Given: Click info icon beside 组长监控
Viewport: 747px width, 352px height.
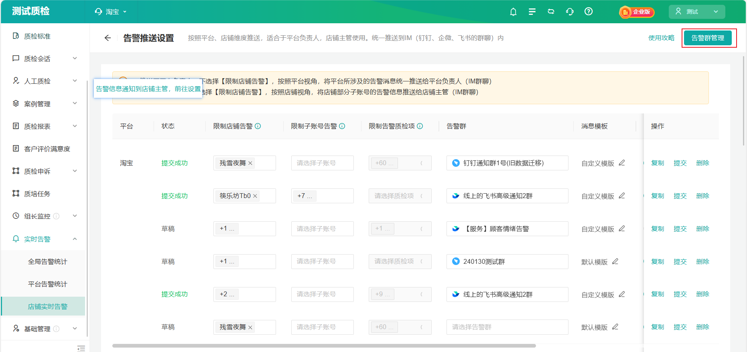Looking at the screenshot, I should 57,216.
